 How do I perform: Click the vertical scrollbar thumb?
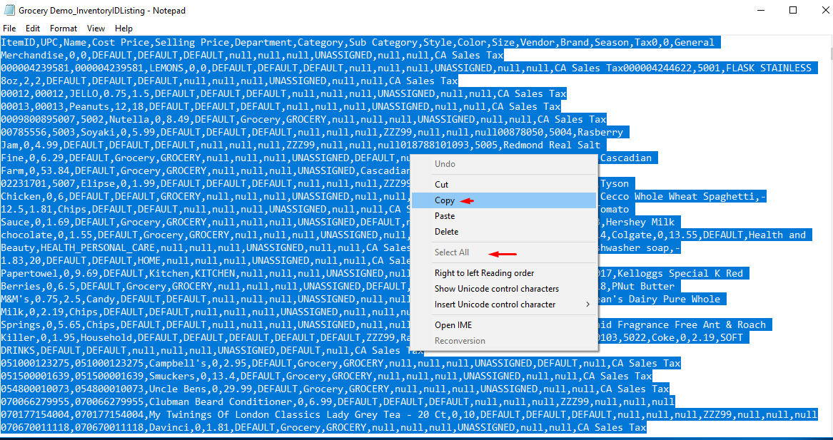[831, 53]
